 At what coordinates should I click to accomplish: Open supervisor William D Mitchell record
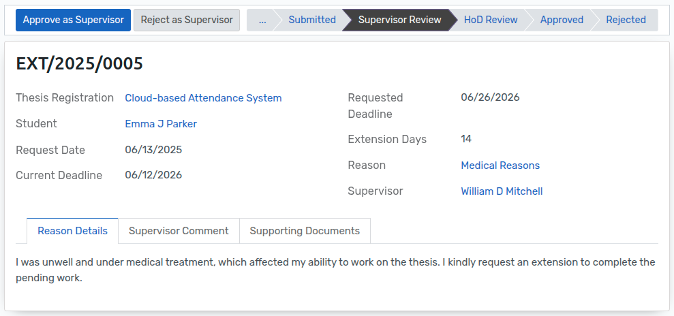pos(502,191)
